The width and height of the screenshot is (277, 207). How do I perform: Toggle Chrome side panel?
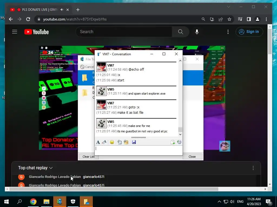(249, 19)
